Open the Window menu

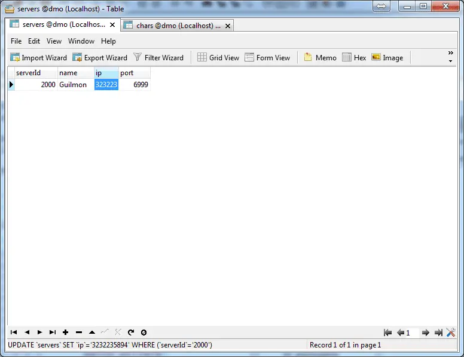pyautogui.click(x=81, y=41)
